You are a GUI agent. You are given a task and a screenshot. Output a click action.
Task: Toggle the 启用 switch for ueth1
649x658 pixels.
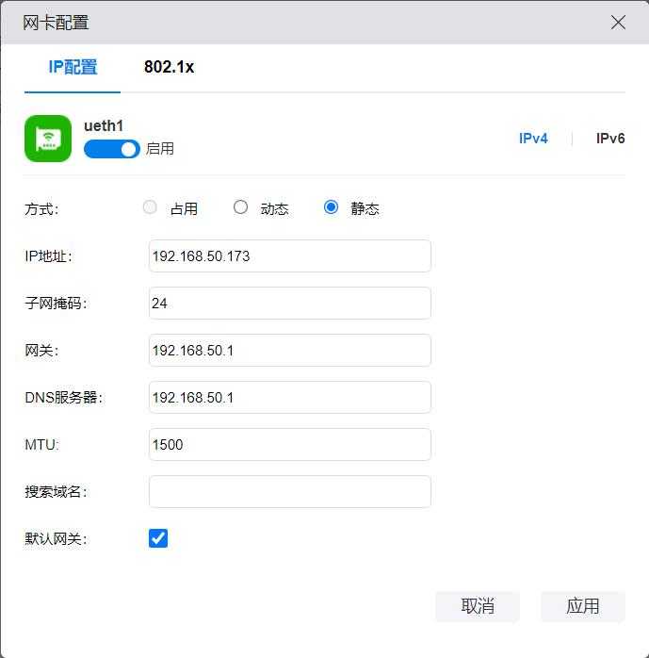(111, 149)
